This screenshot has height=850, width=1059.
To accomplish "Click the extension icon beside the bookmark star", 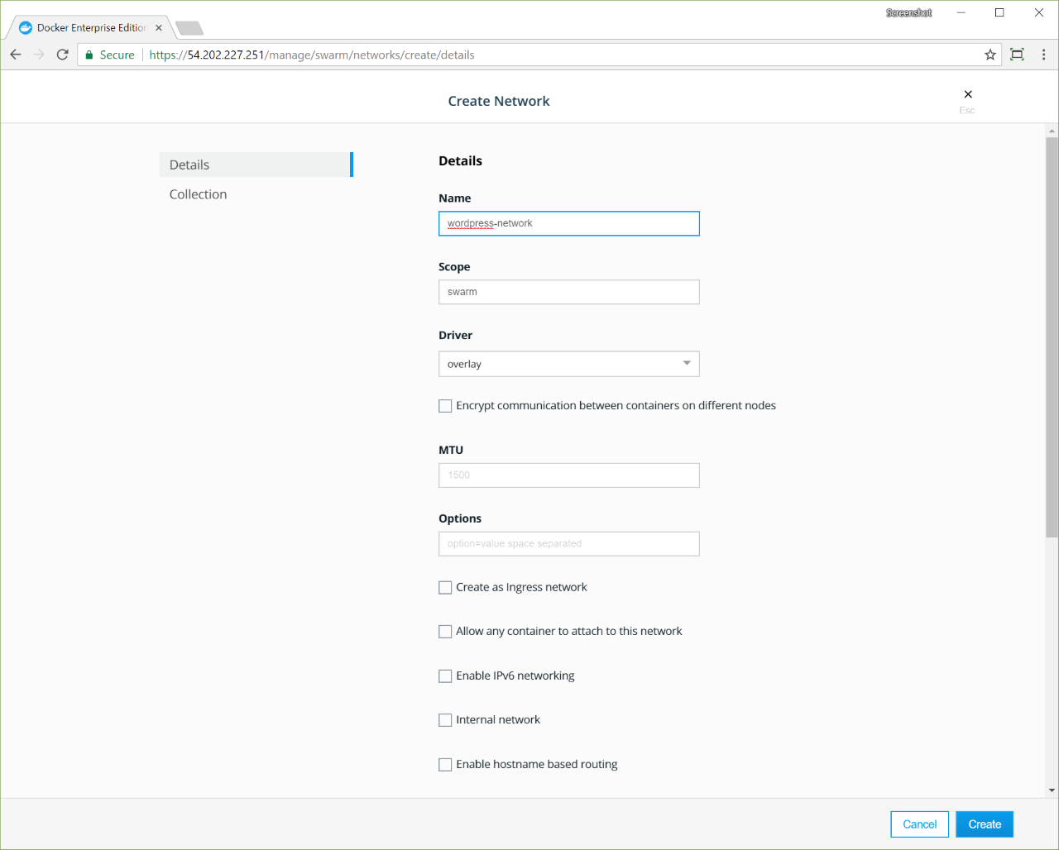I will 1017,55.
